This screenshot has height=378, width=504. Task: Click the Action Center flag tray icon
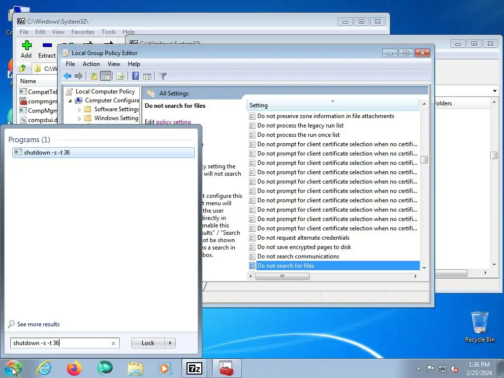click(430, 368)
